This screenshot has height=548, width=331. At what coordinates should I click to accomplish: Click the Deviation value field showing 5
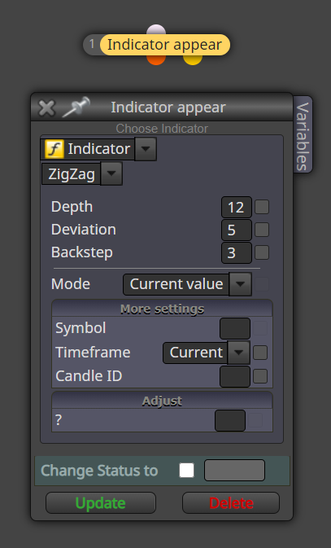coord(237,230)
